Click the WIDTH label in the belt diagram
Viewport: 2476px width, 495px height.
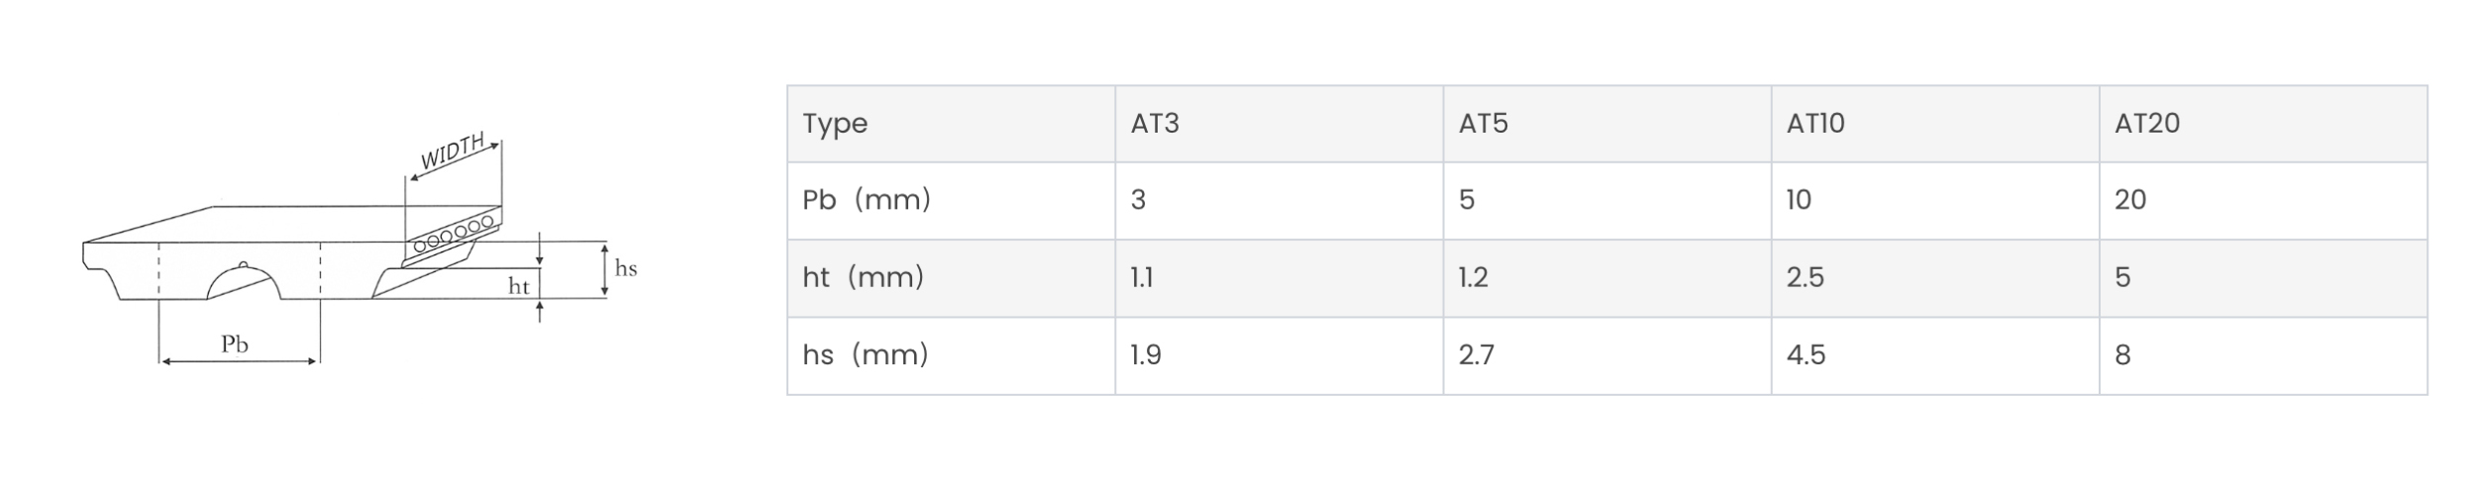pyautogui.click(x=453, y=152)
